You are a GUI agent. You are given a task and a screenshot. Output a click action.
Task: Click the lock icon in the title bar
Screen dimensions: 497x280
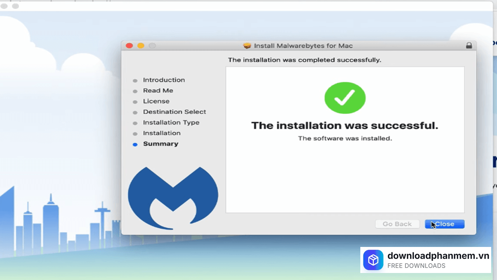pos(469,45)
